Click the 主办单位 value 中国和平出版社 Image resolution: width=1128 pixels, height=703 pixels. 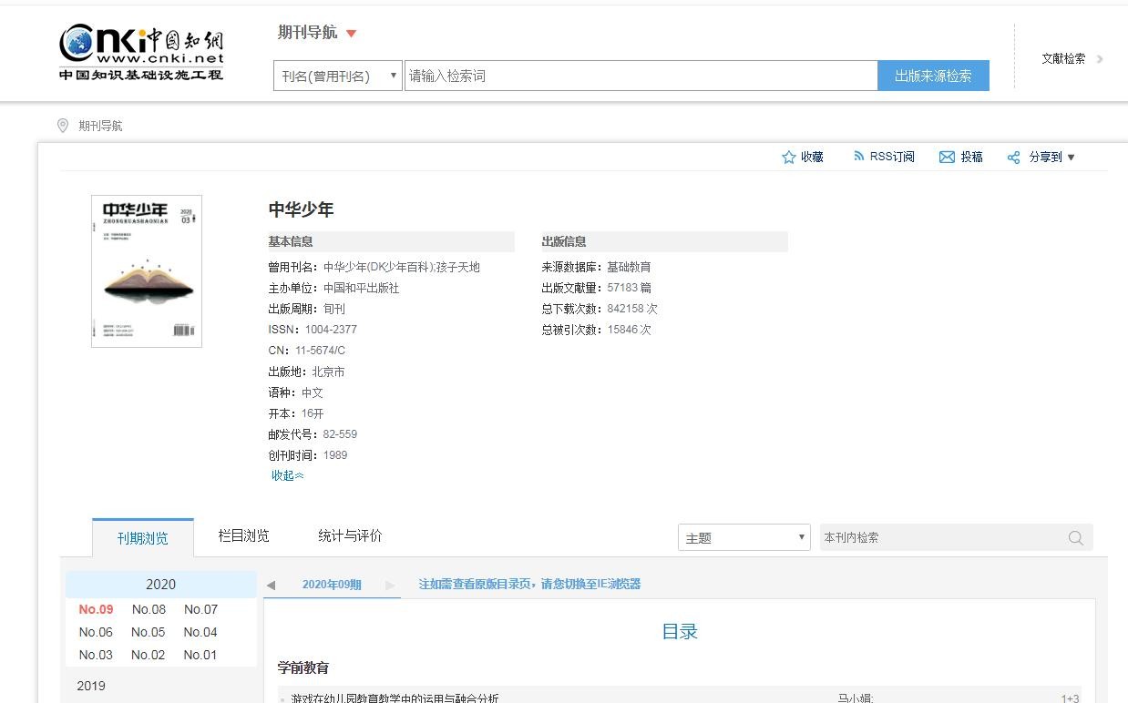362,288
